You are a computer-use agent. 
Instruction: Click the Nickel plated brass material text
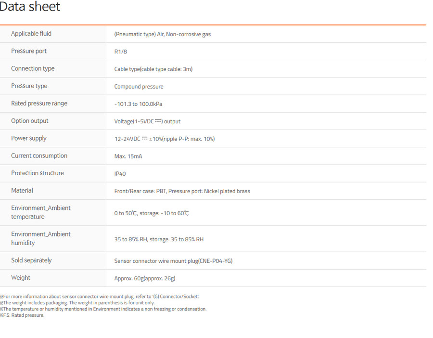click(227, 191)
